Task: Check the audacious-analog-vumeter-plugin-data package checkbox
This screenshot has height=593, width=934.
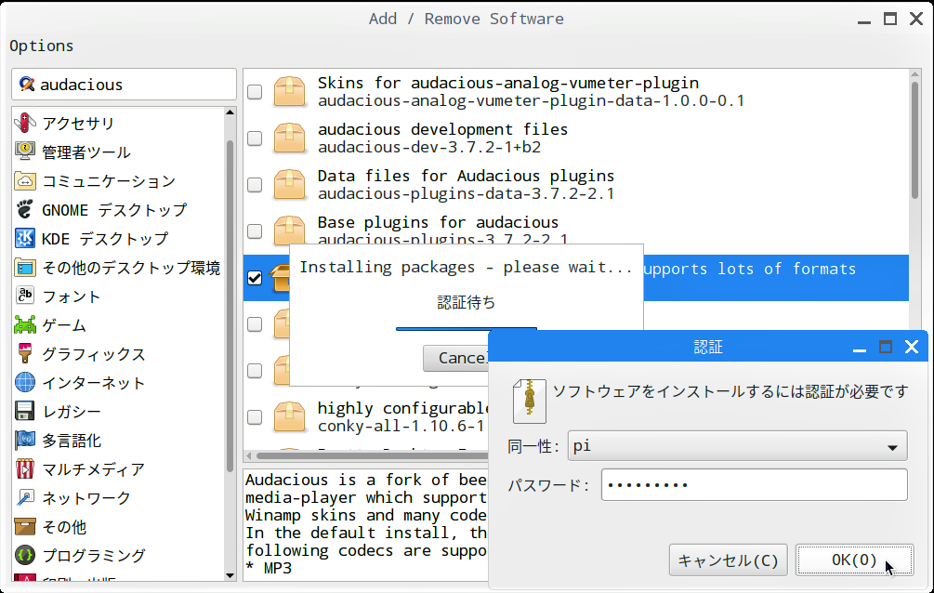Action: [x=255, y=92]
